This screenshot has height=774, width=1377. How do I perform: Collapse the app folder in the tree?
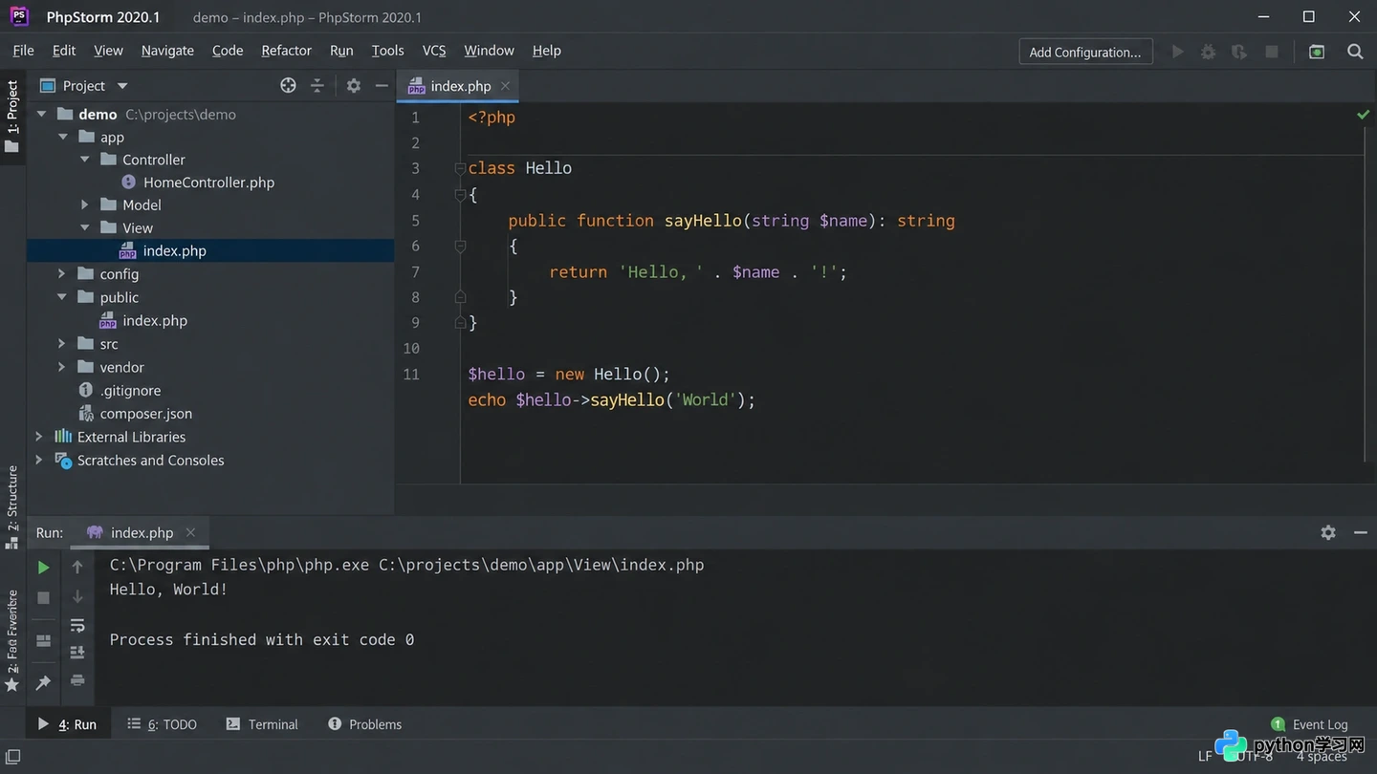click(x=62, y=137)
